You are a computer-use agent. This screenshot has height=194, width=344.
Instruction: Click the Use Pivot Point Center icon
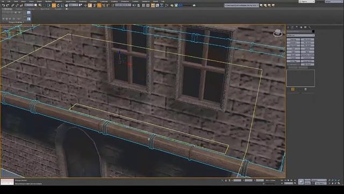81,5
